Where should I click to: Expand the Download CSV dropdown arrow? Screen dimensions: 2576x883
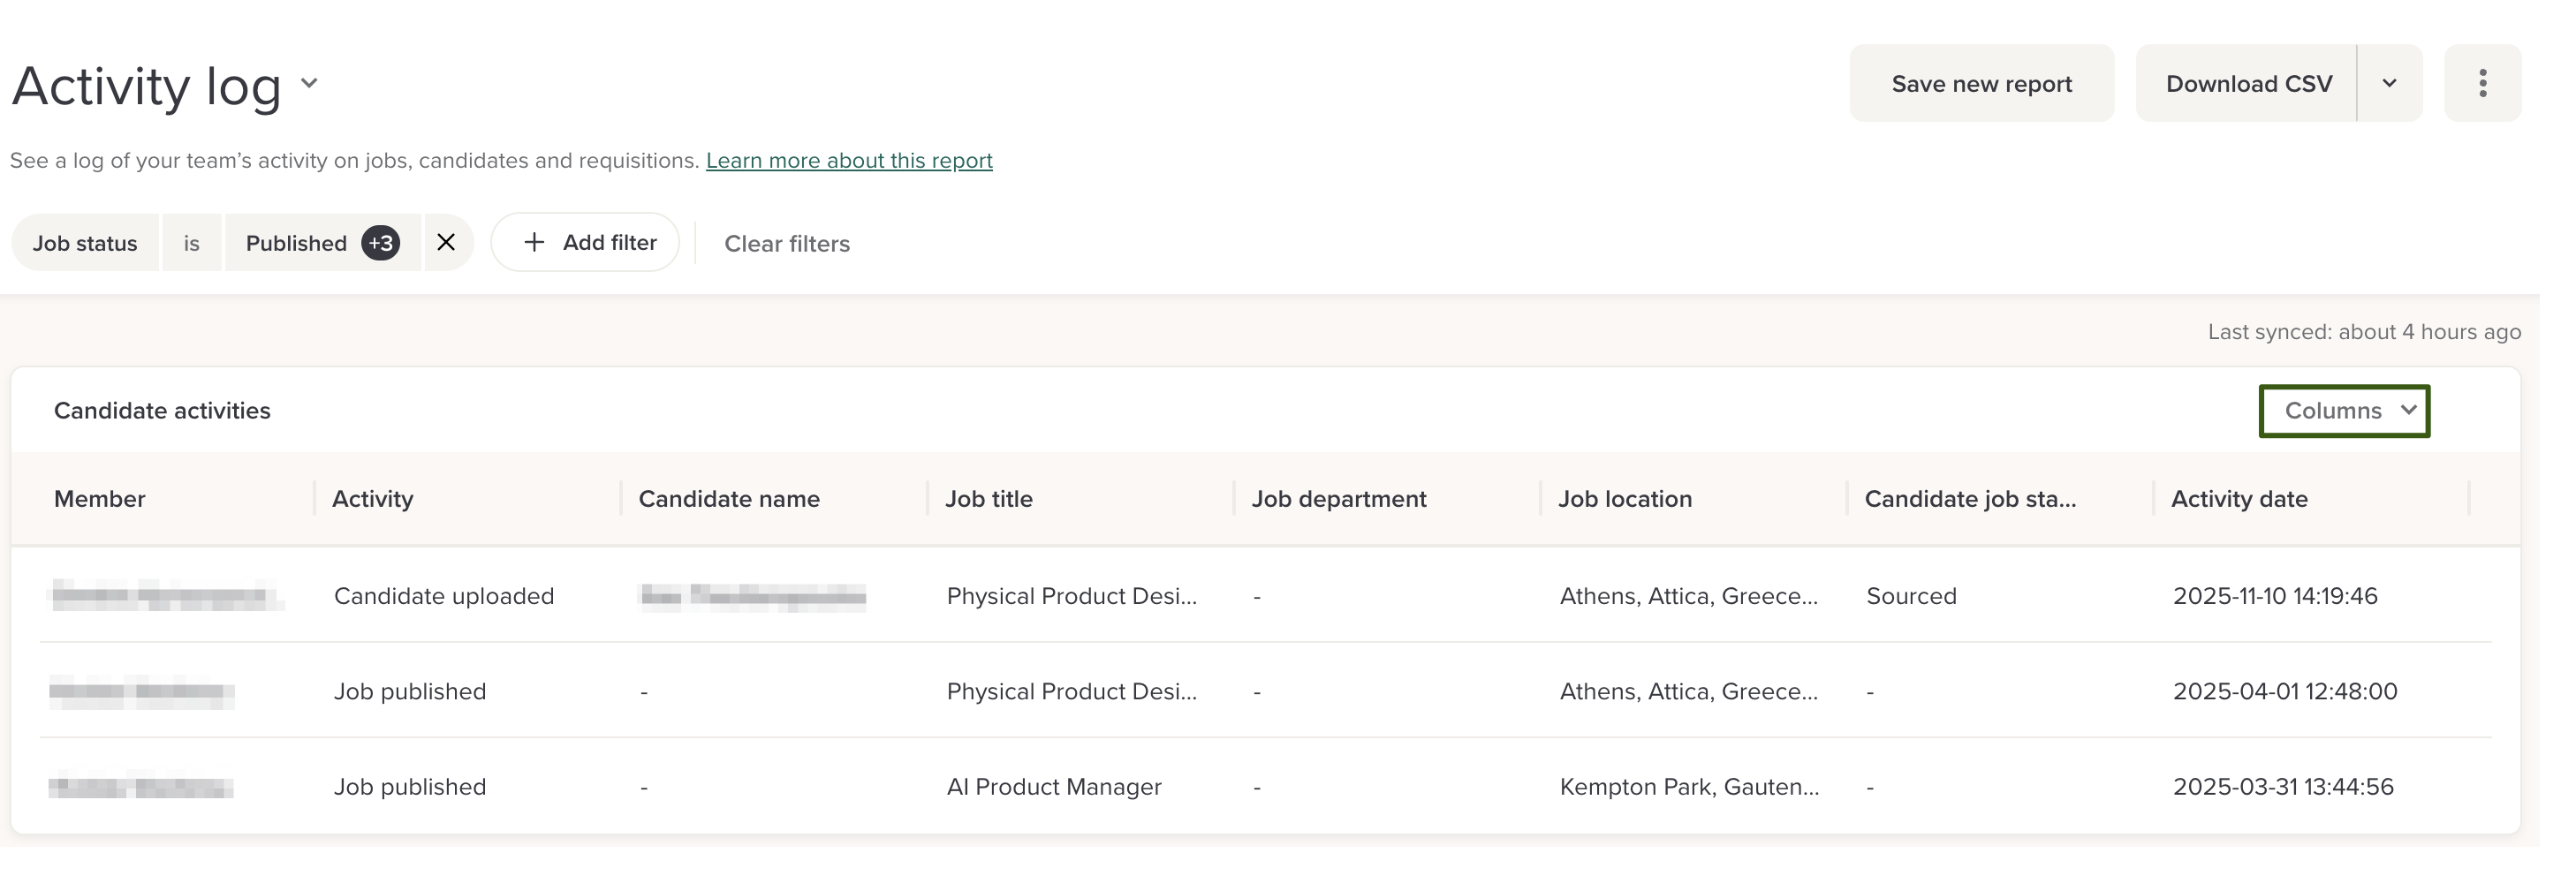pyautogui.click(x=2389, y=83)
